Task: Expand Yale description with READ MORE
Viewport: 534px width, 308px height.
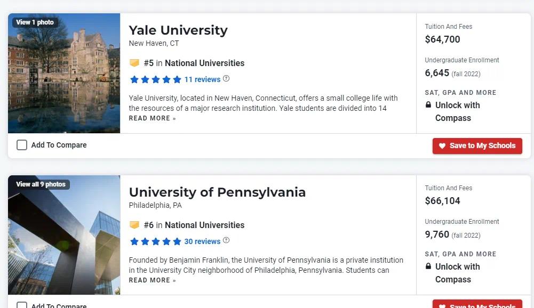Action: click(152, 118)
